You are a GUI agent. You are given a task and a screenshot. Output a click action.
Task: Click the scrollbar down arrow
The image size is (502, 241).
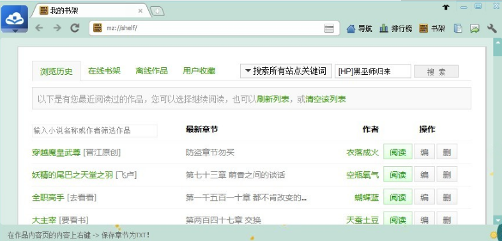click(498, 220)
